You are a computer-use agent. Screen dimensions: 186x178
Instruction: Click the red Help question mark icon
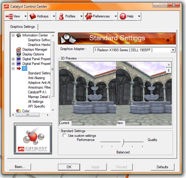tap(123, 16)
